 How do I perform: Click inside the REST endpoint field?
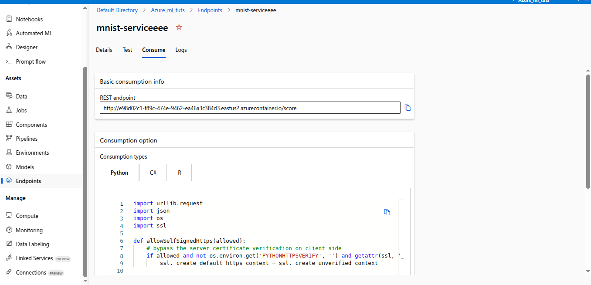tap(250, 107)
